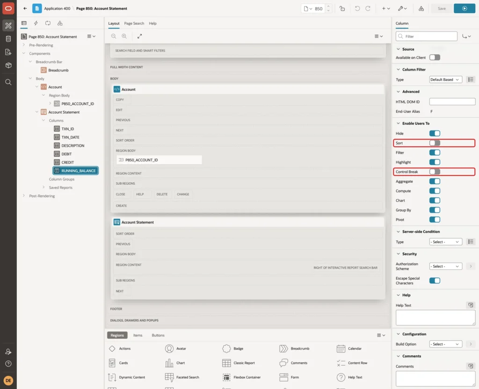Switch to the Rendering tree tab
The height and width of the screenshot is (389, 479).
coord(24,23)
